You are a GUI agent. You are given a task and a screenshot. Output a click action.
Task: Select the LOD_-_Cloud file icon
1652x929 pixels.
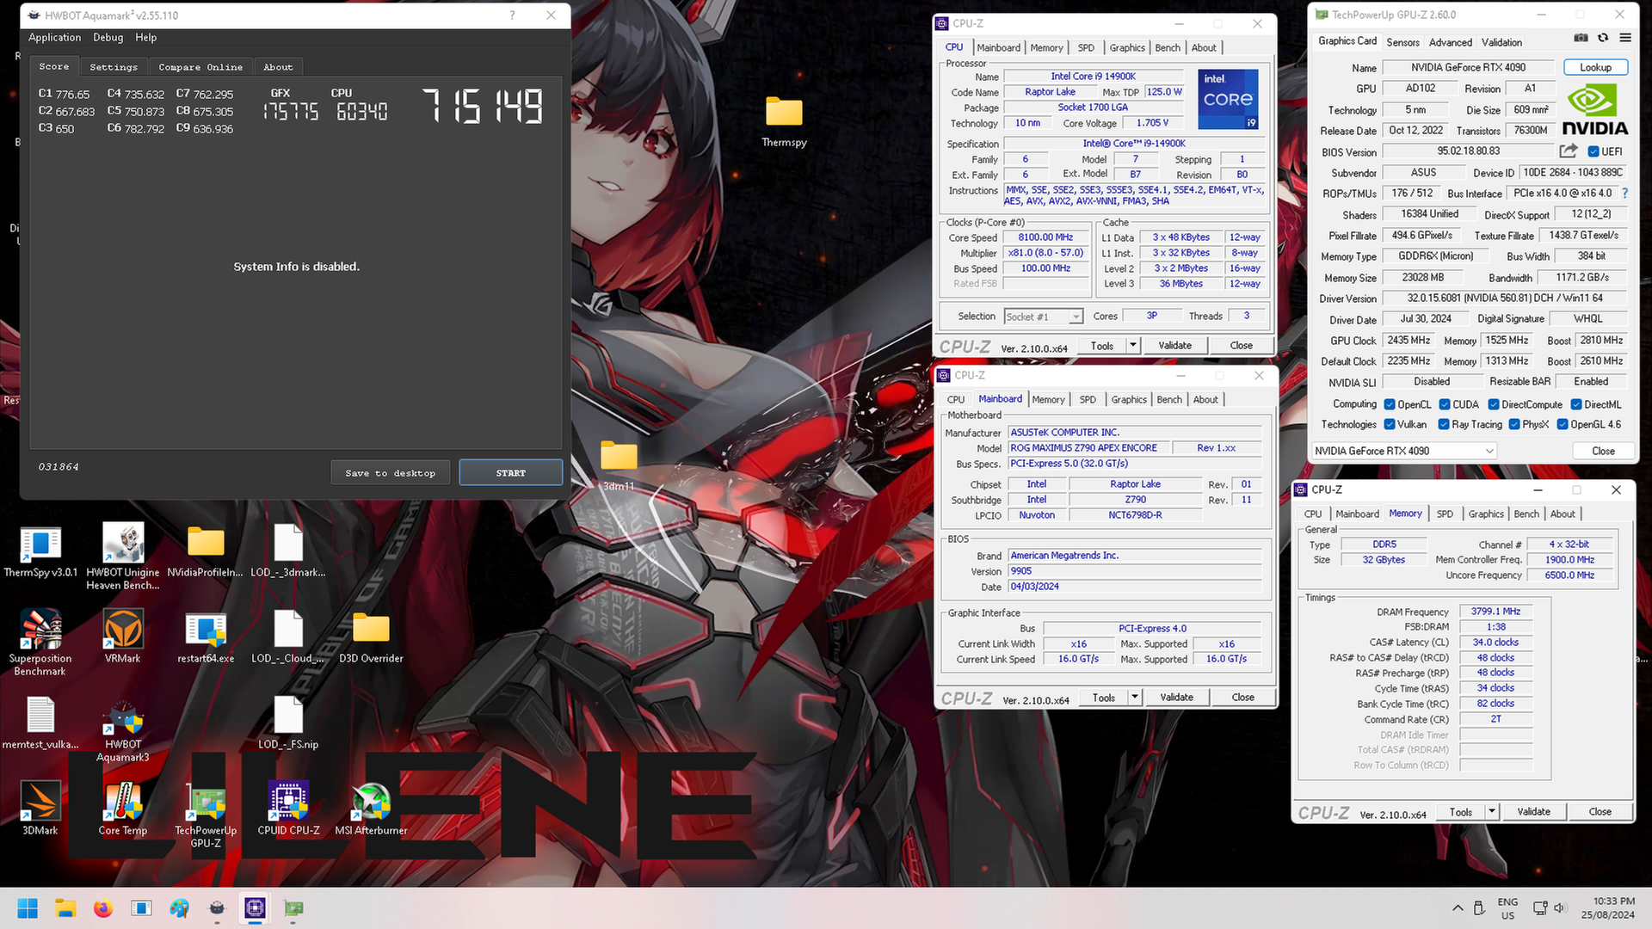coord(288,637)
